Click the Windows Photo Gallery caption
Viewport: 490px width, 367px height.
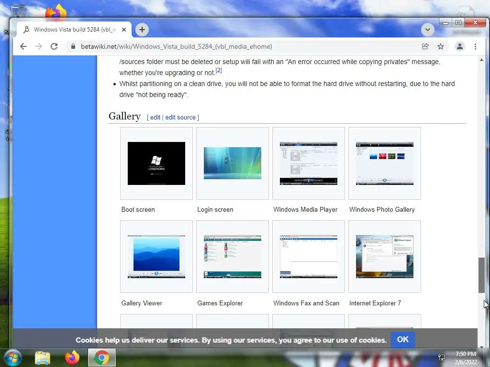[382, 210]
